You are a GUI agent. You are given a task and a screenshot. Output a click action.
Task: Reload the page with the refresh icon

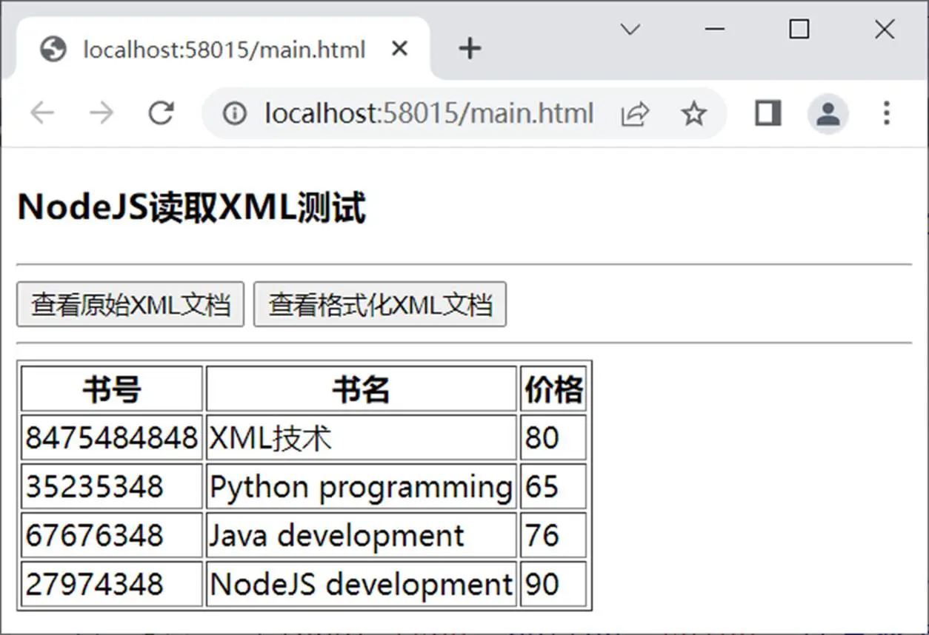(x=161, y=113)
